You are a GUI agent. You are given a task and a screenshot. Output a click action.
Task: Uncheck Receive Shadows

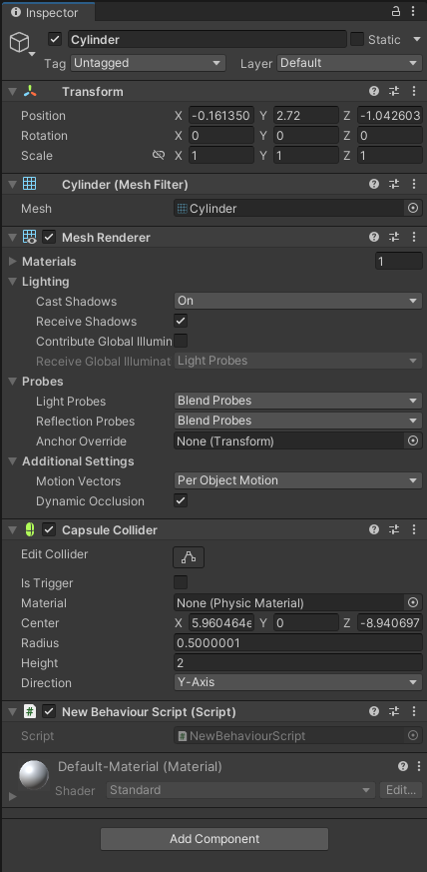click(x=181, y=321)
